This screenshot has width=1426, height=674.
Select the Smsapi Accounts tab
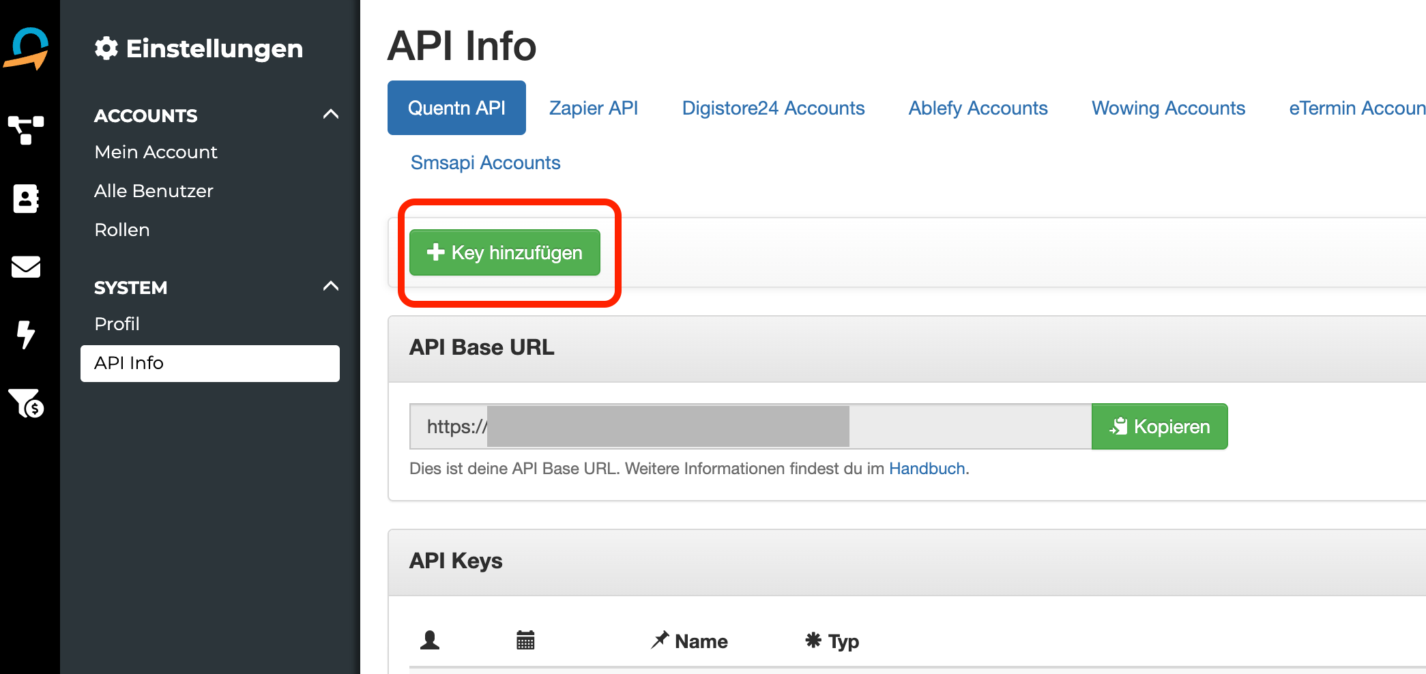pos(485,162)
